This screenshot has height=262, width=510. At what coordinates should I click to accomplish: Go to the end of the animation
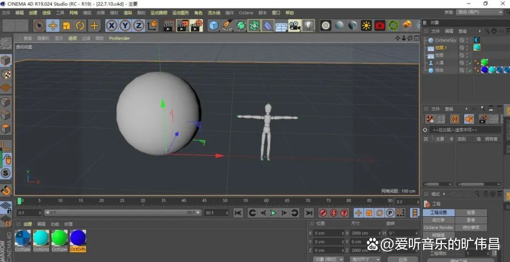(x=309, y=213)
